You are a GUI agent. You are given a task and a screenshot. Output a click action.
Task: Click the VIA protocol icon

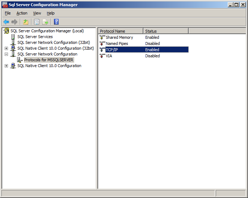(x=102, y=56)
